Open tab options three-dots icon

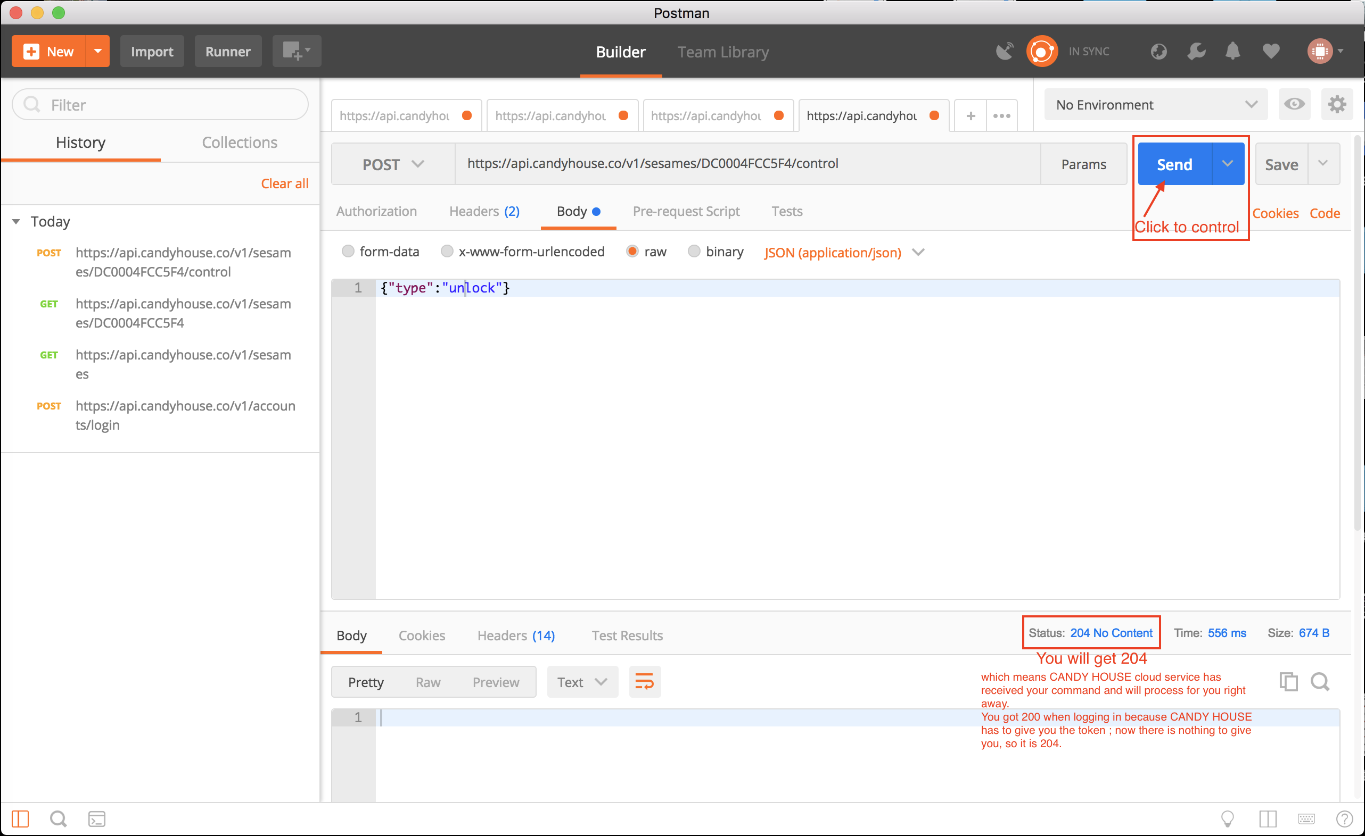point(1001,115)
